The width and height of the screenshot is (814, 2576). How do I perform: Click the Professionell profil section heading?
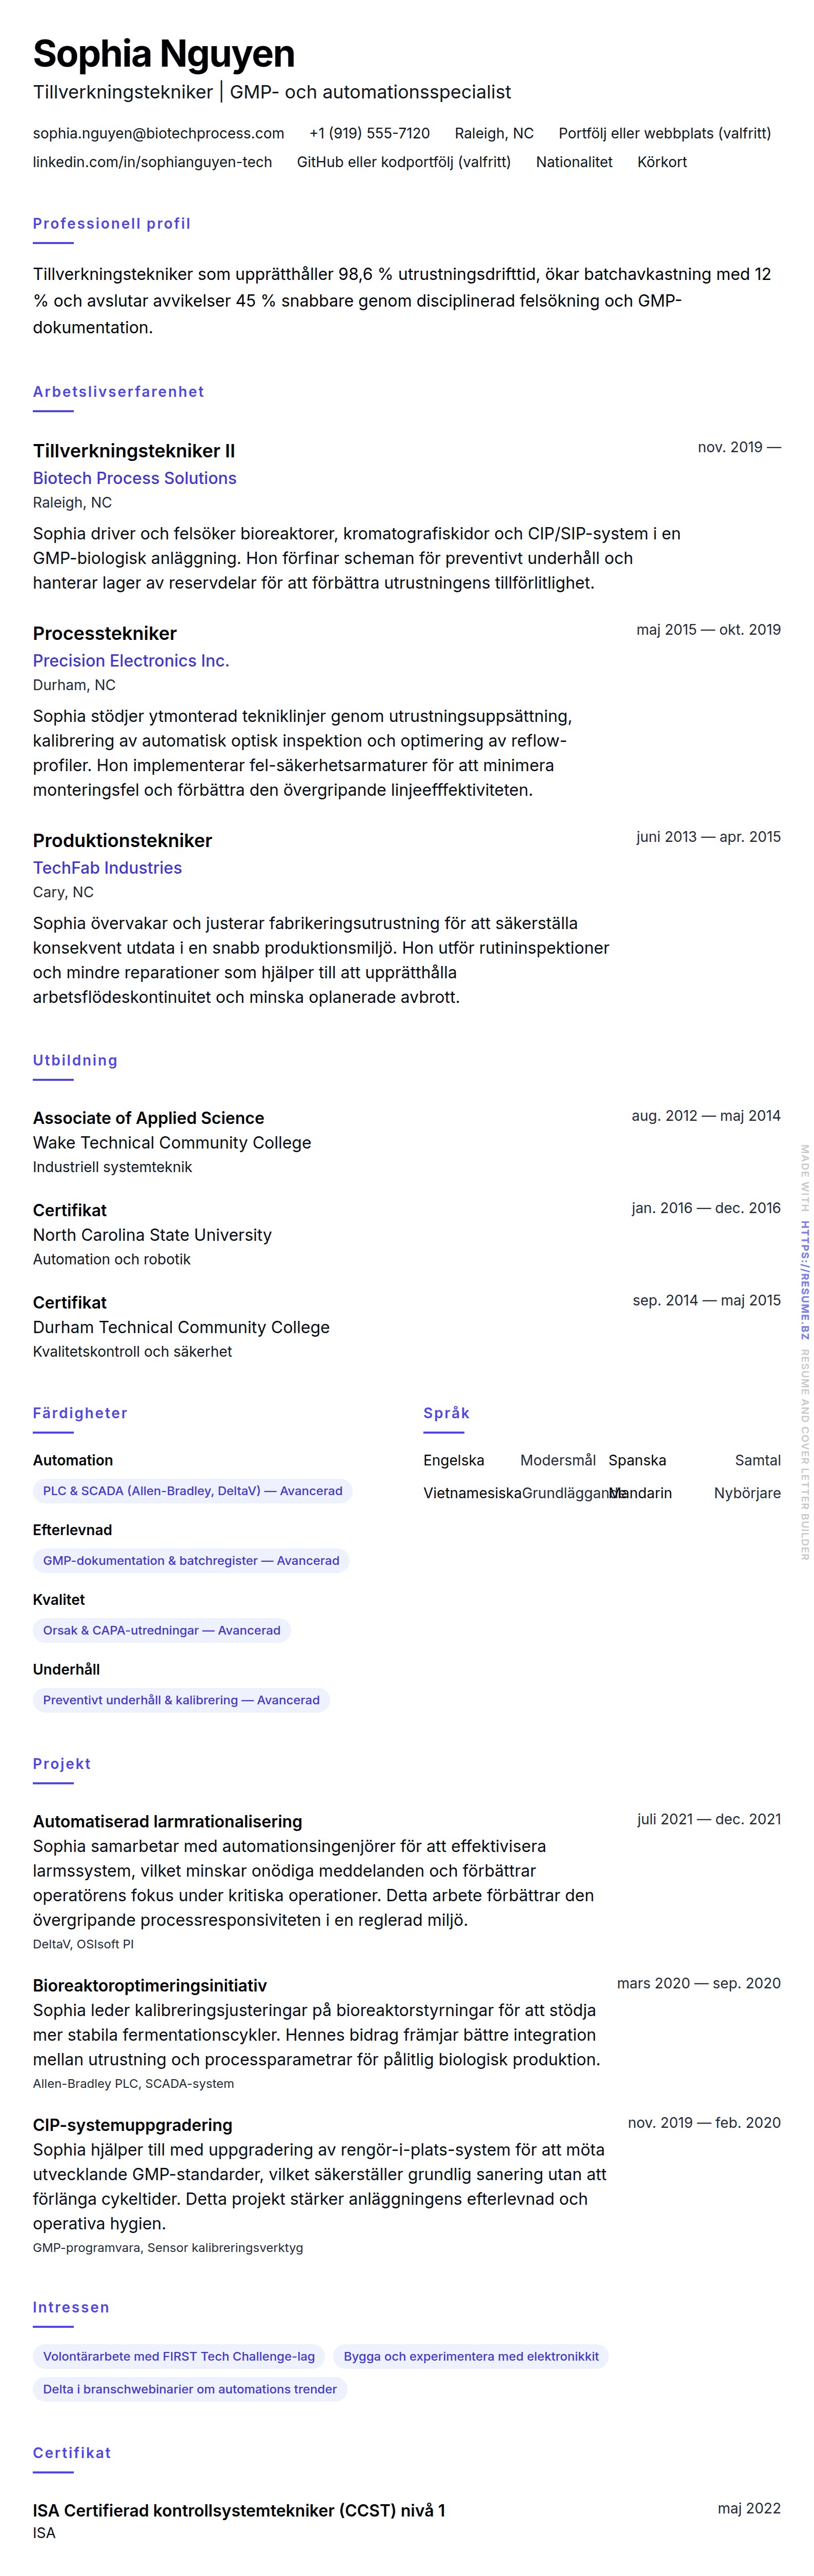[x=111, y=224]
